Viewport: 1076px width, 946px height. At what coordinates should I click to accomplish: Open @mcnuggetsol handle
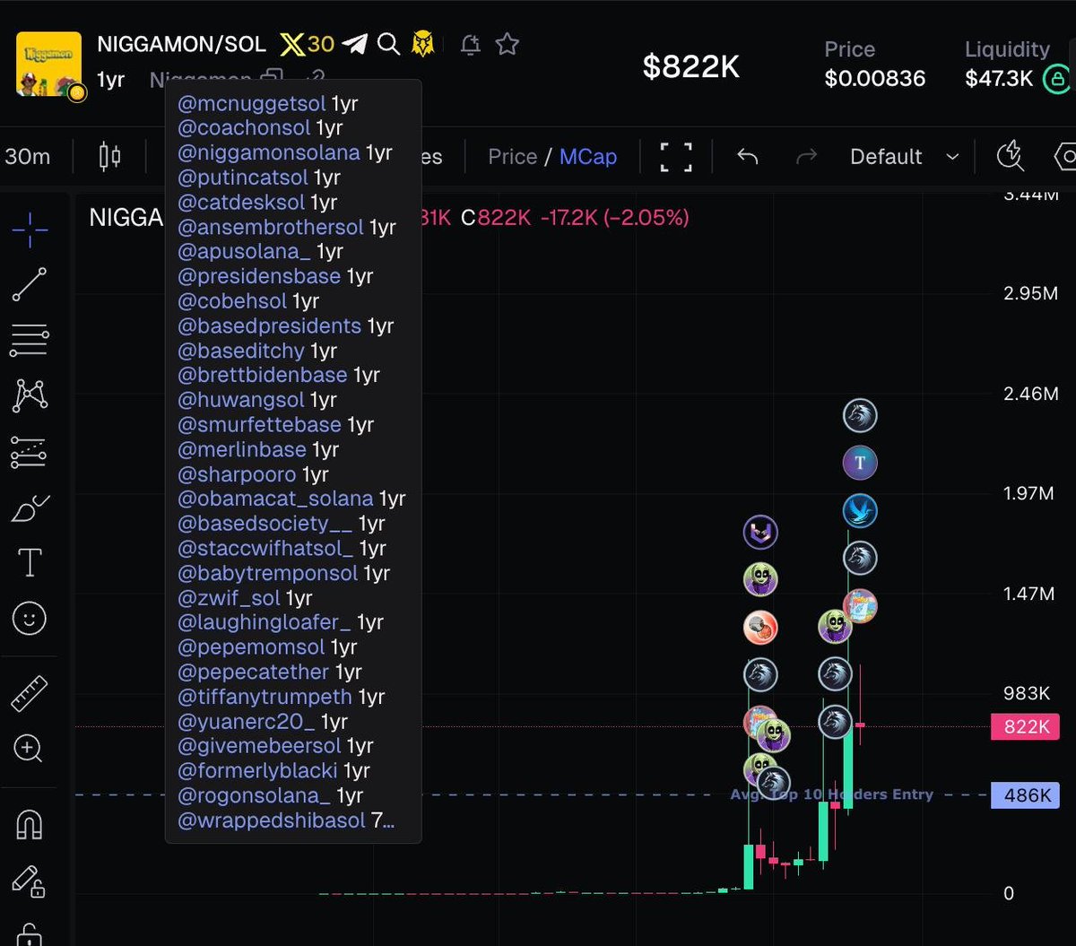[252, 103]
